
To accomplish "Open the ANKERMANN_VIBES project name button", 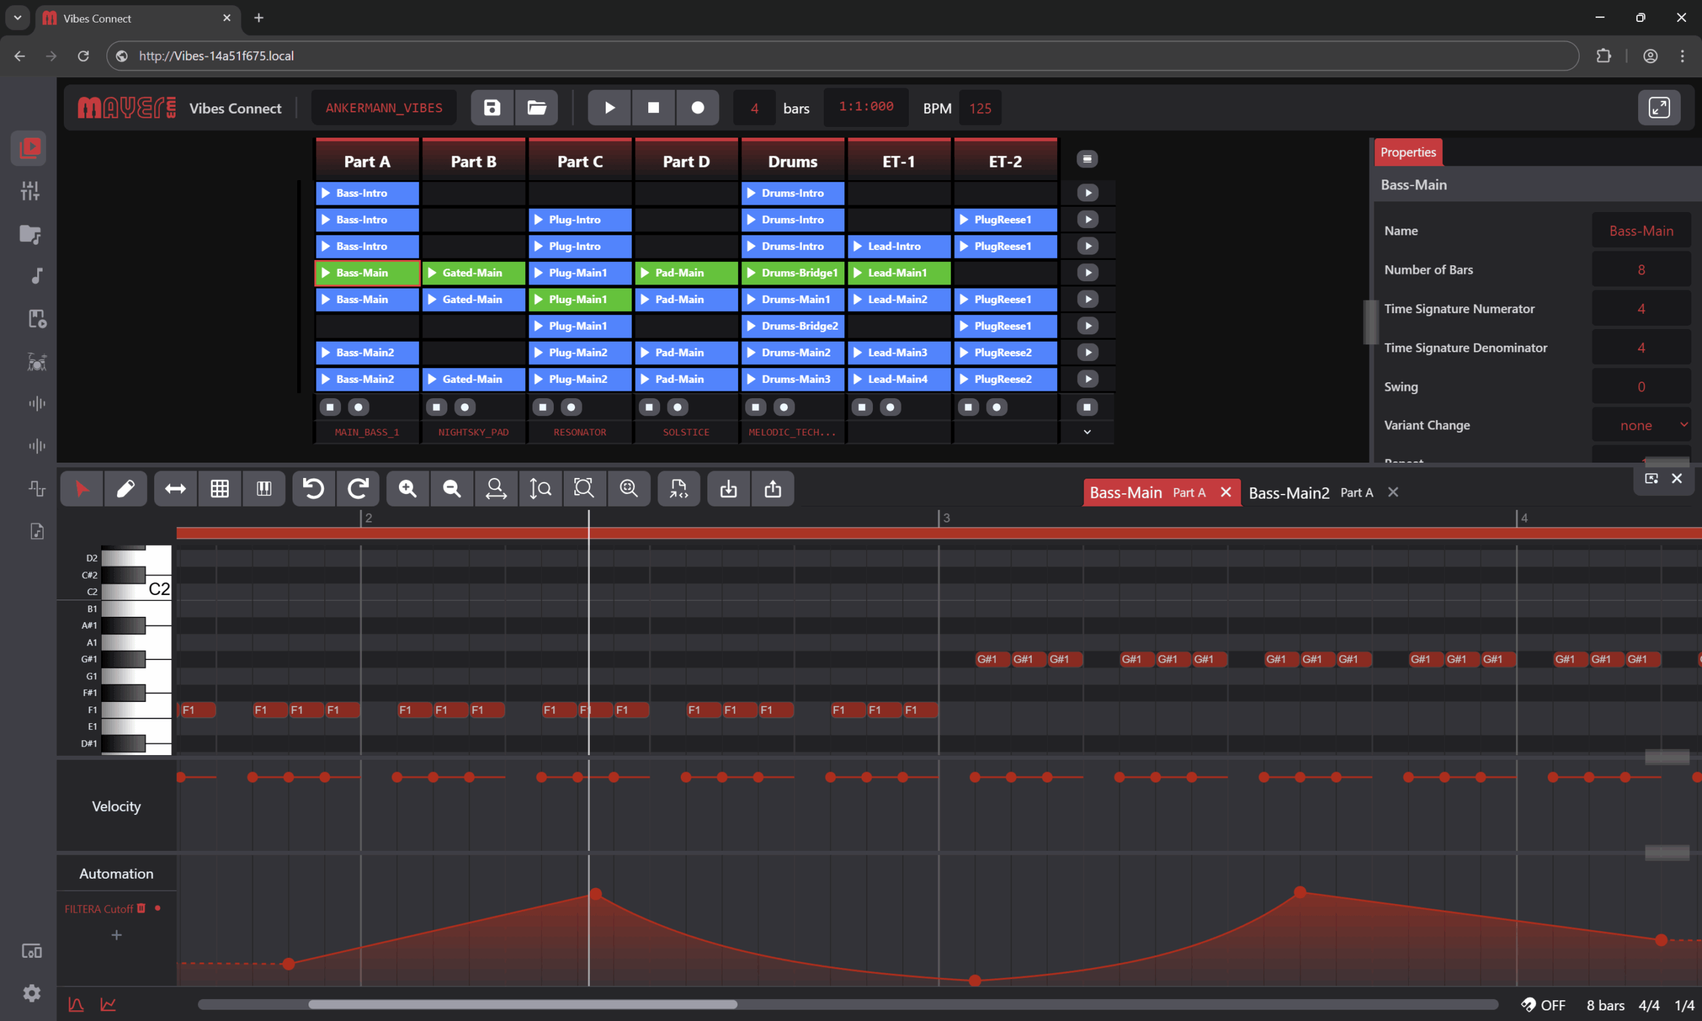I will point(384,107).
